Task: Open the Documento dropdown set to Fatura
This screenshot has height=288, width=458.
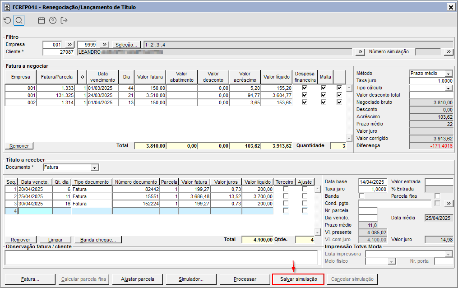Action: click(x=94, y=167)
